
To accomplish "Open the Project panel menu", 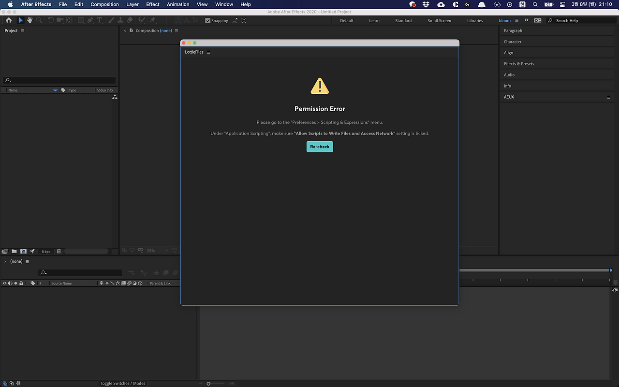I will (x=22, y=30).
